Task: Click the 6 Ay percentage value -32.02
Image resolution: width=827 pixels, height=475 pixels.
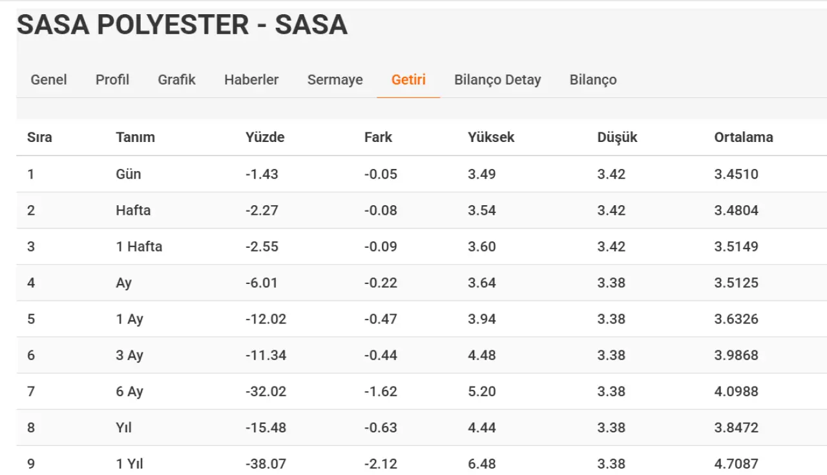Action: 266,392
